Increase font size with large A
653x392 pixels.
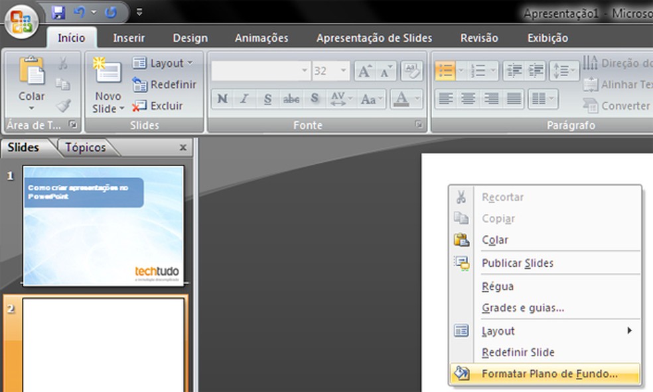point(365,71)
